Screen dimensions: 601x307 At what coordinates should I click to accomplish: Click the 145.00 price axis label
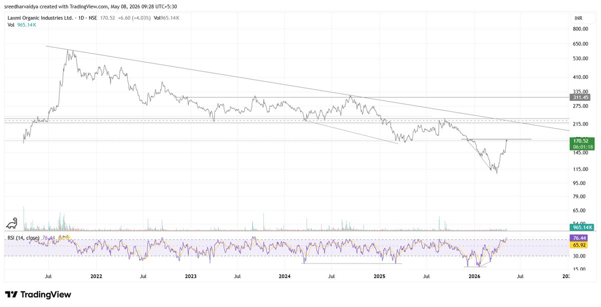click(x=581, y=152)
